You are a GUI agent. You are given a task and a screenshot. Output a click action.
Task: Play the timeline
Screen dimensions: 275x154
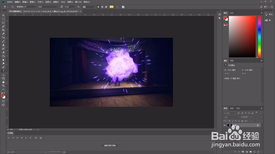[17, 138]
